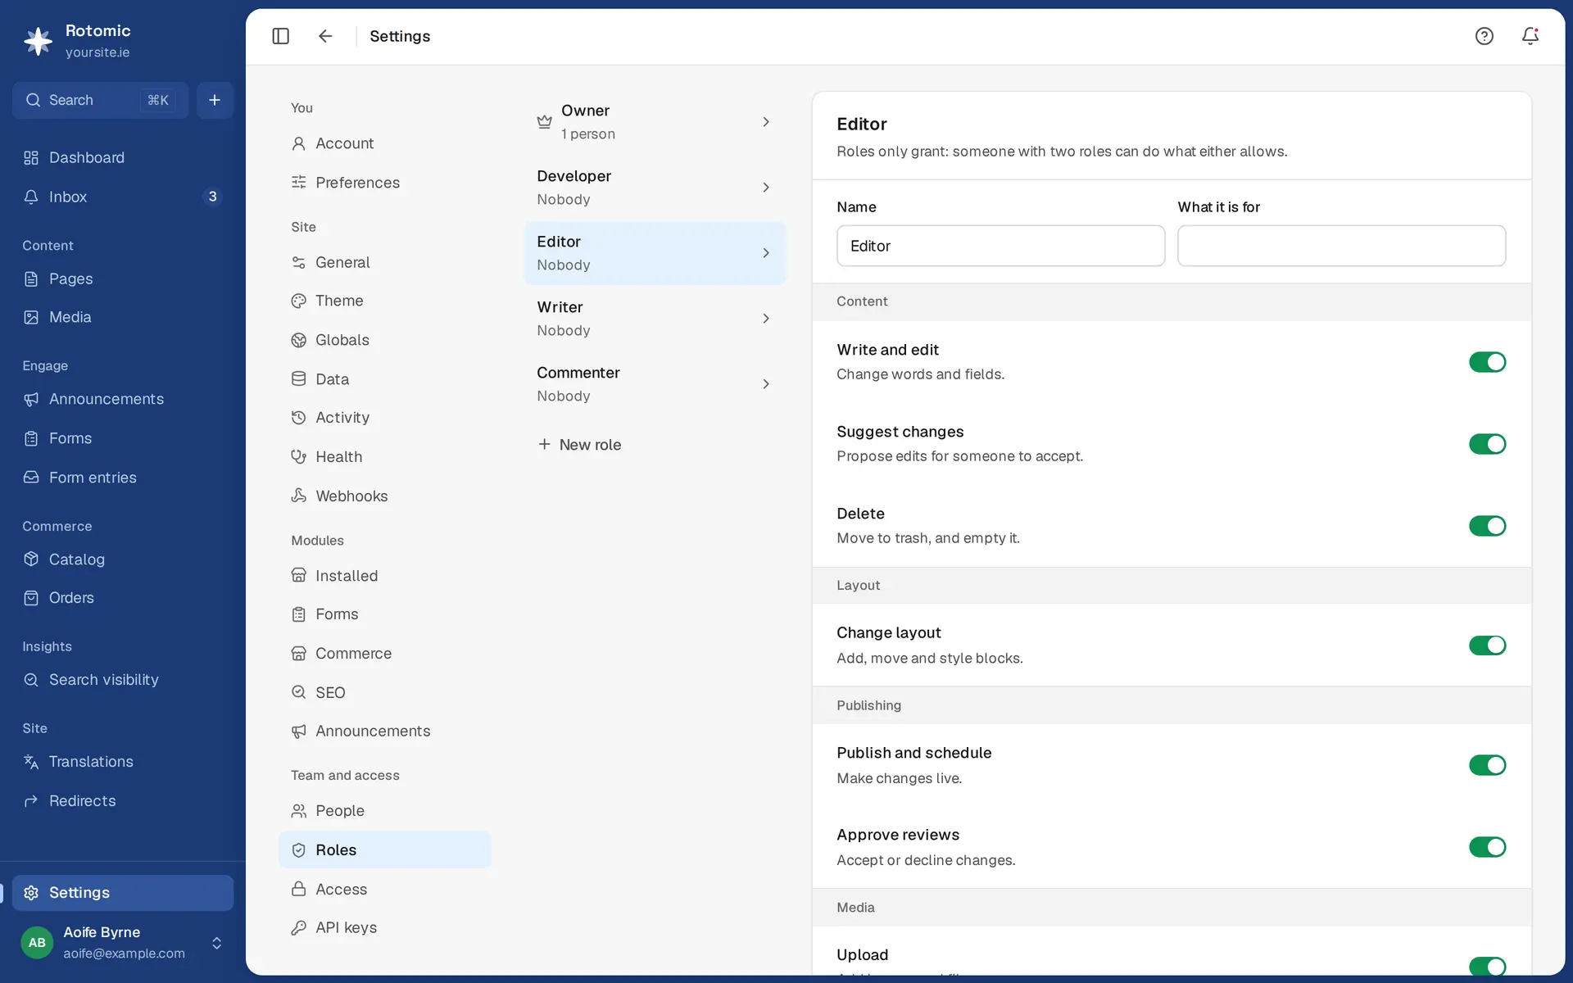Open Account settings page
The image size is (1573, 983).
click(385, 143)
